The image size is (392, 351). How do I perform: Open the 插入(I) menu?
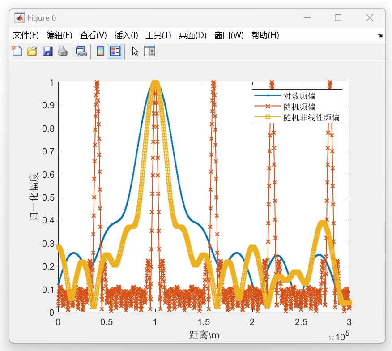[x=126, y=35]
